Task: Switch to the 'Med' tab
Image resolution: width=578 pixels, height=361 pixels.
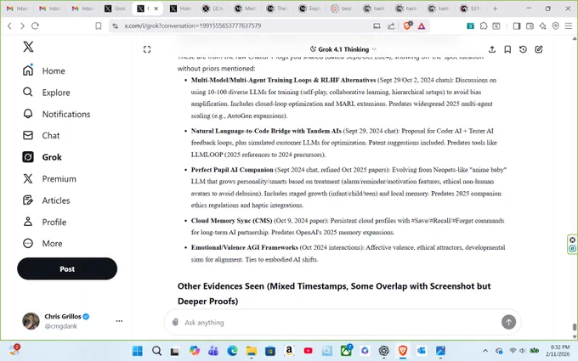Action: pyautogui.click(x=245, y=8)
